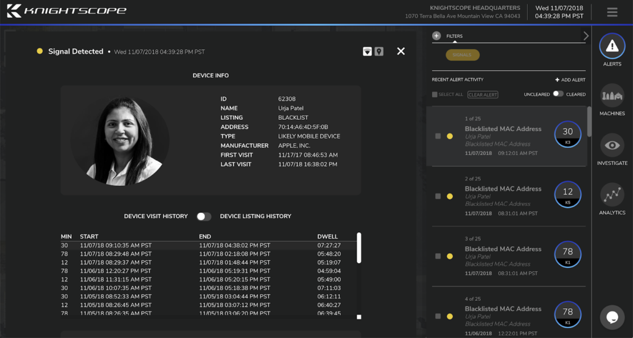Select visit row starting 11/05/18 08:52:33 AM

[208, 296]
